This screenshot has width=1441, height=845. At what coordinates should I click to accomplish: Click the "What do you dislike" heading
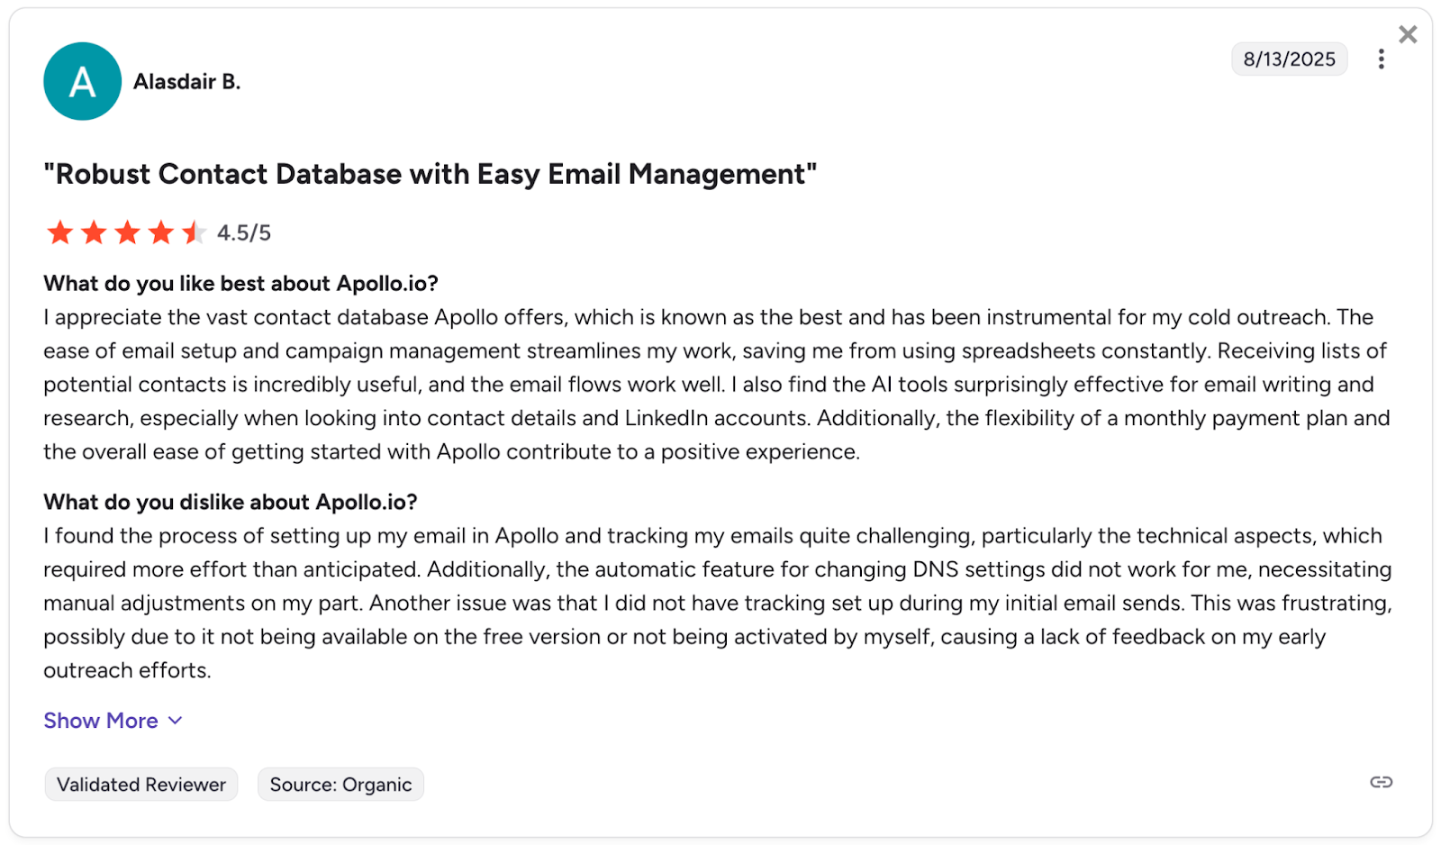[231, 502]
